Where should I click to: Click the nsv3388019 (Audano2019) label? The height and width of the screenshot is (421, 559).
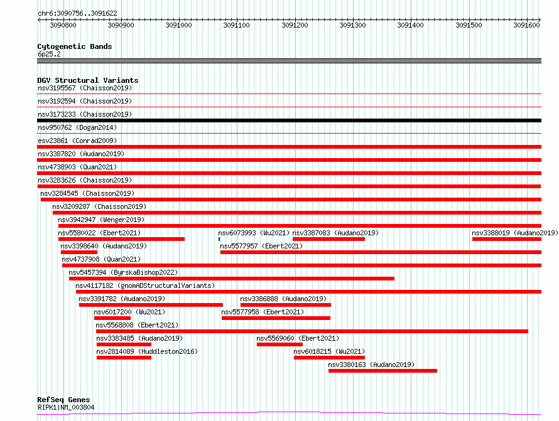pyautogui.click(x=515, y=233)
